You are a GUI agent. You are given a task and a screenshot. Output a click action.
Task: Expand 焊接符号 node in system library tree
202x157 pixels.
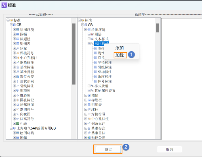(x=86, y=114)
